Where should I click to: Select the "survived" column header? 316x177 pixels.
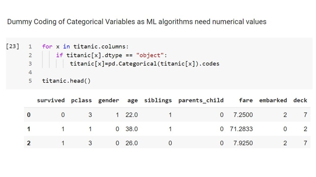click(51, 100)
